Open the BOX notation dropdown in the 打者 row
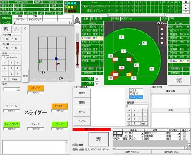 point(179,133)
